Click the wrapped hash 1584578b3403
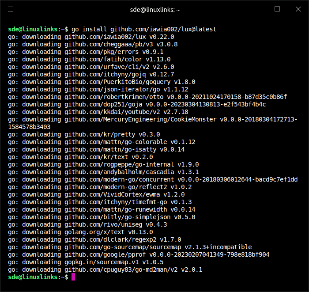Viewport: 309px width, 292px height. pyautogui.click(x=30, y=127)
